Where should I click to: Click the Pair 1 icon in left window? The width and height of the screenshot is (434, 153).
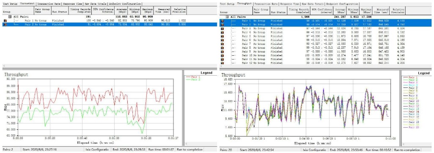tap(5, 20)
